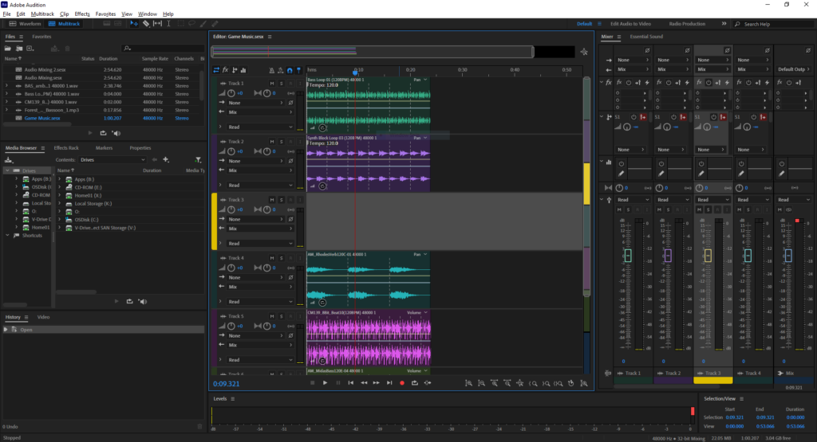Open the Multitrack menu
Image resolution: width=817 pixels, height=442 pixels.
tap(42, 14)
